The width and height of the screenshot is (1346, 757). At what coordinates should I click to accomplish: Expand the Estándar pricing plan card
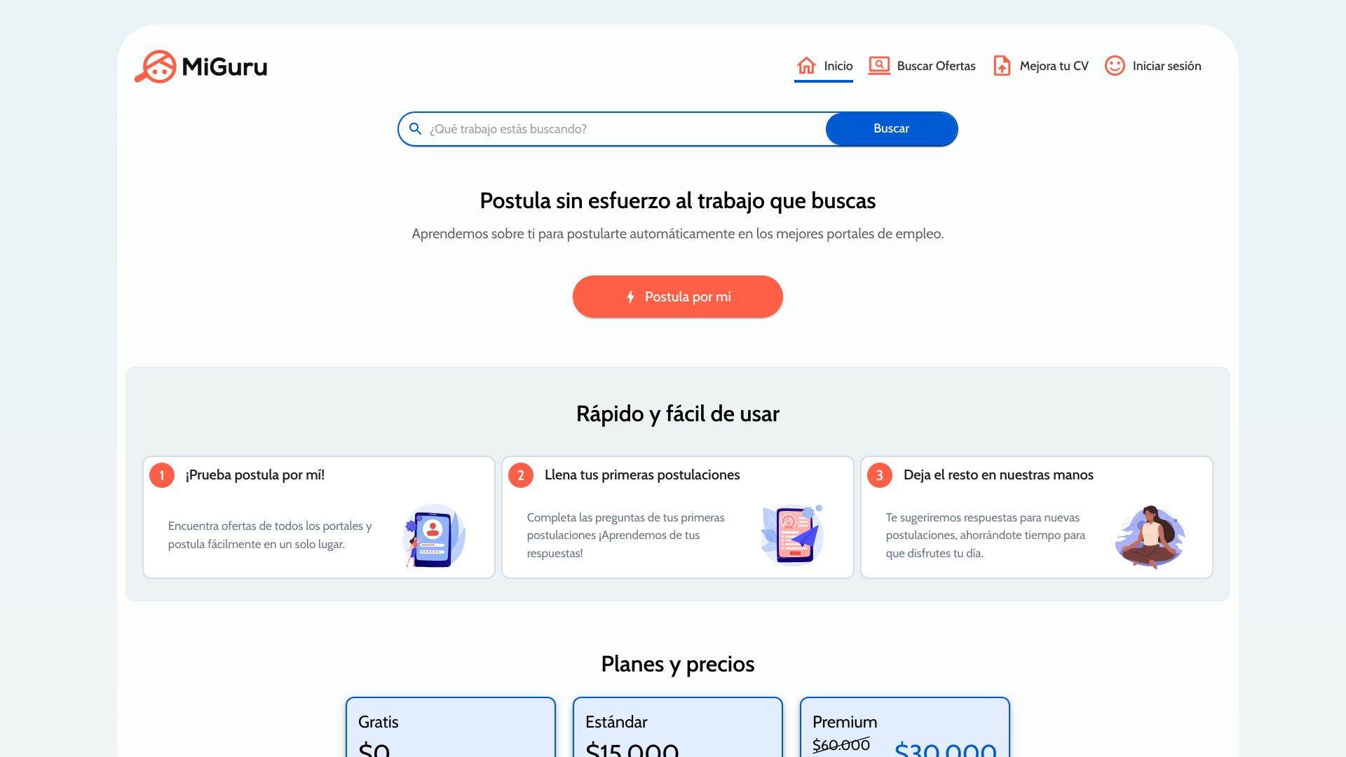click(x=678, y=730)
